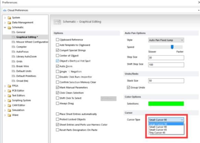Open the Cloud Preferences dropdown arrow
The width and height of the screenshot is (200, 143).
tap(199, 10)
